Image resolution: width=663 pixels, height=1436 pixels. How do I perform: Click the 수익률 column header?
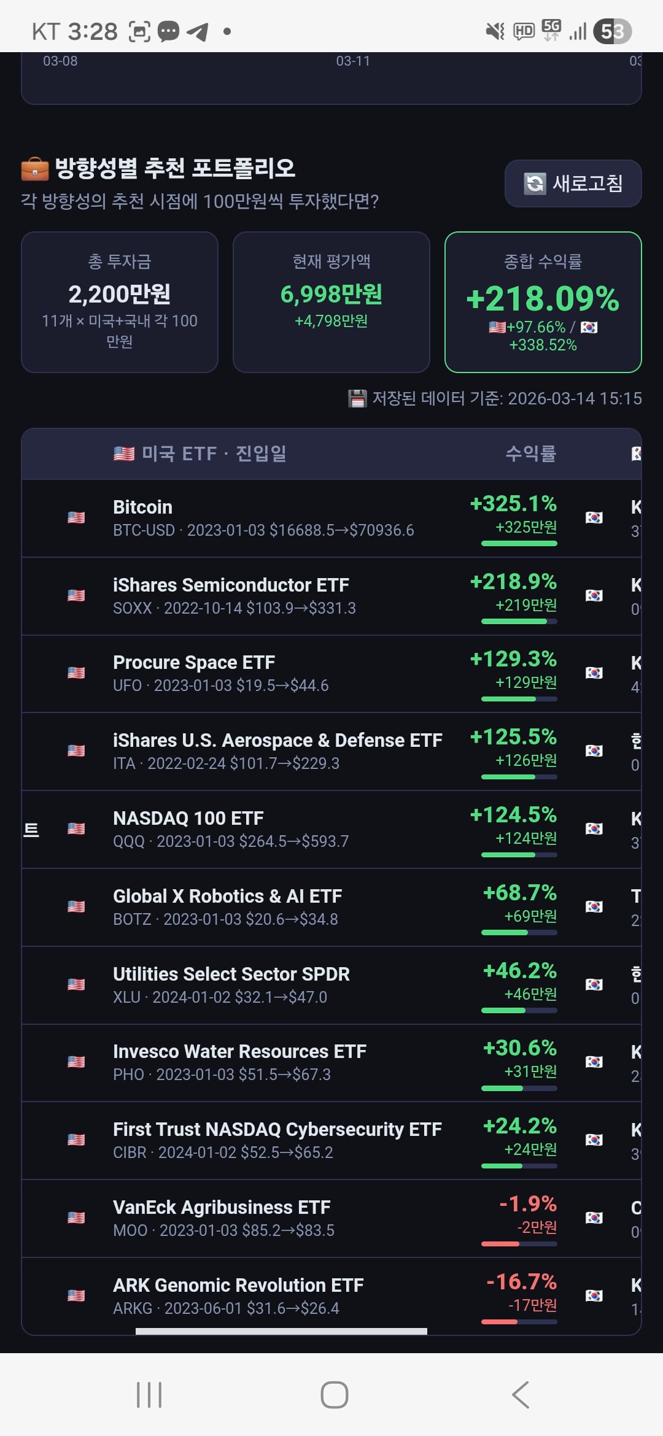pyautogui.click(x=530, y=454)
